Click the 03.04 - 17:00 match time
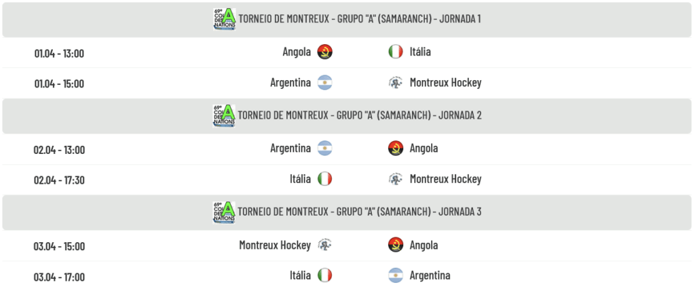This screenshot has width=695, height=291. click(59, 277)
